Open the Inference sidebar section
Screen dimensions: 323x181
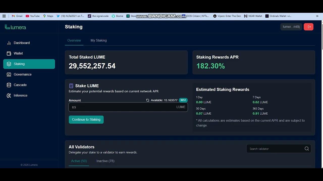[x=29, y=96]
